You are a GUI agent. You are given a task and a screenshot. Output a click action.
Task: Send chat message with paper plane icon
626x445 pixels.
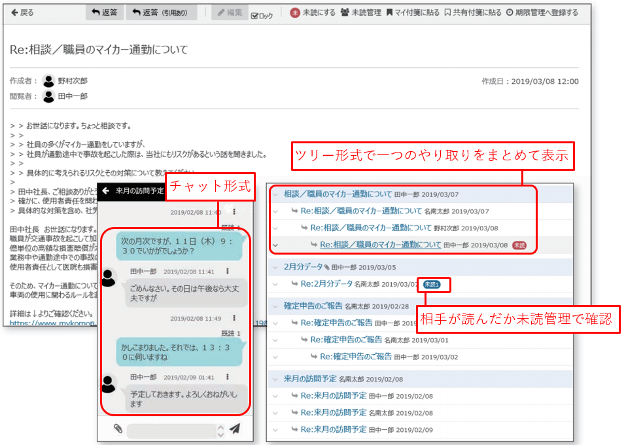click(x=235, y=429)
